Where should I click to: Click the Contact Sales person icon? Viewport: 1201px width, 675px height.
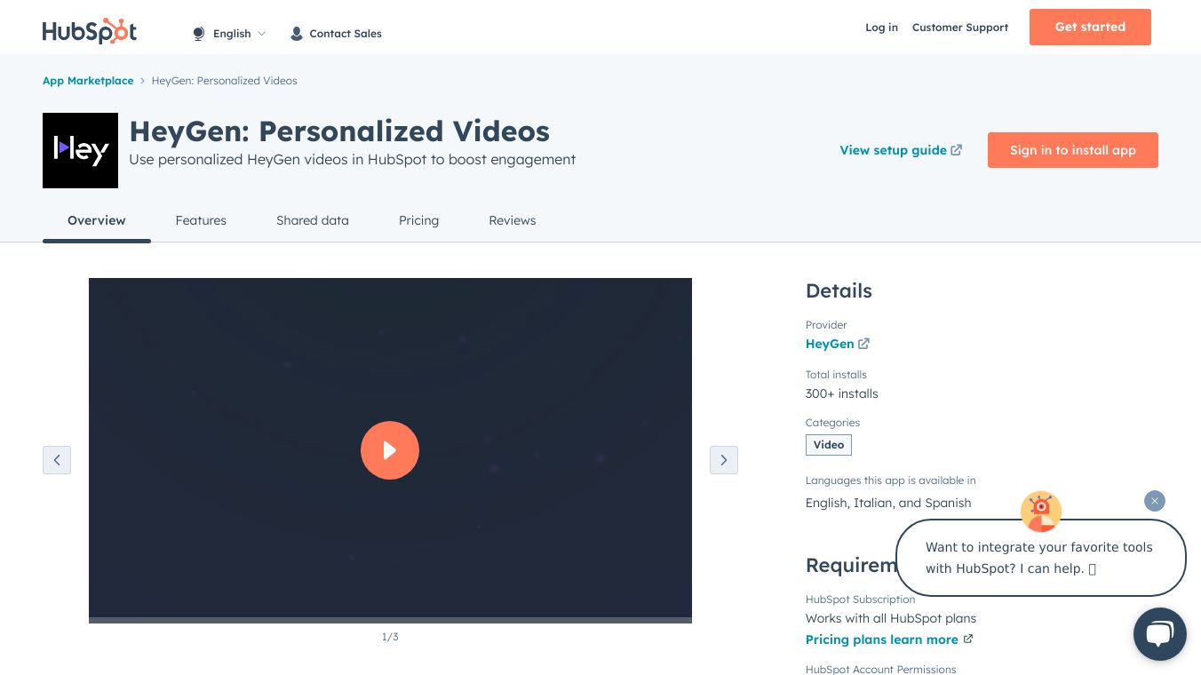point(297,34)
